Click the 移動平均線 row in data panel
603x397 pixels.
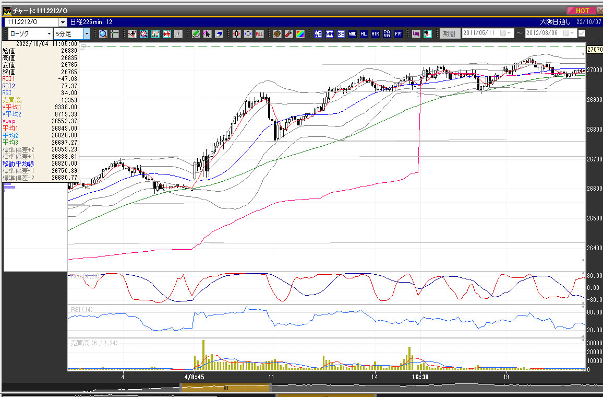(40, 164)
